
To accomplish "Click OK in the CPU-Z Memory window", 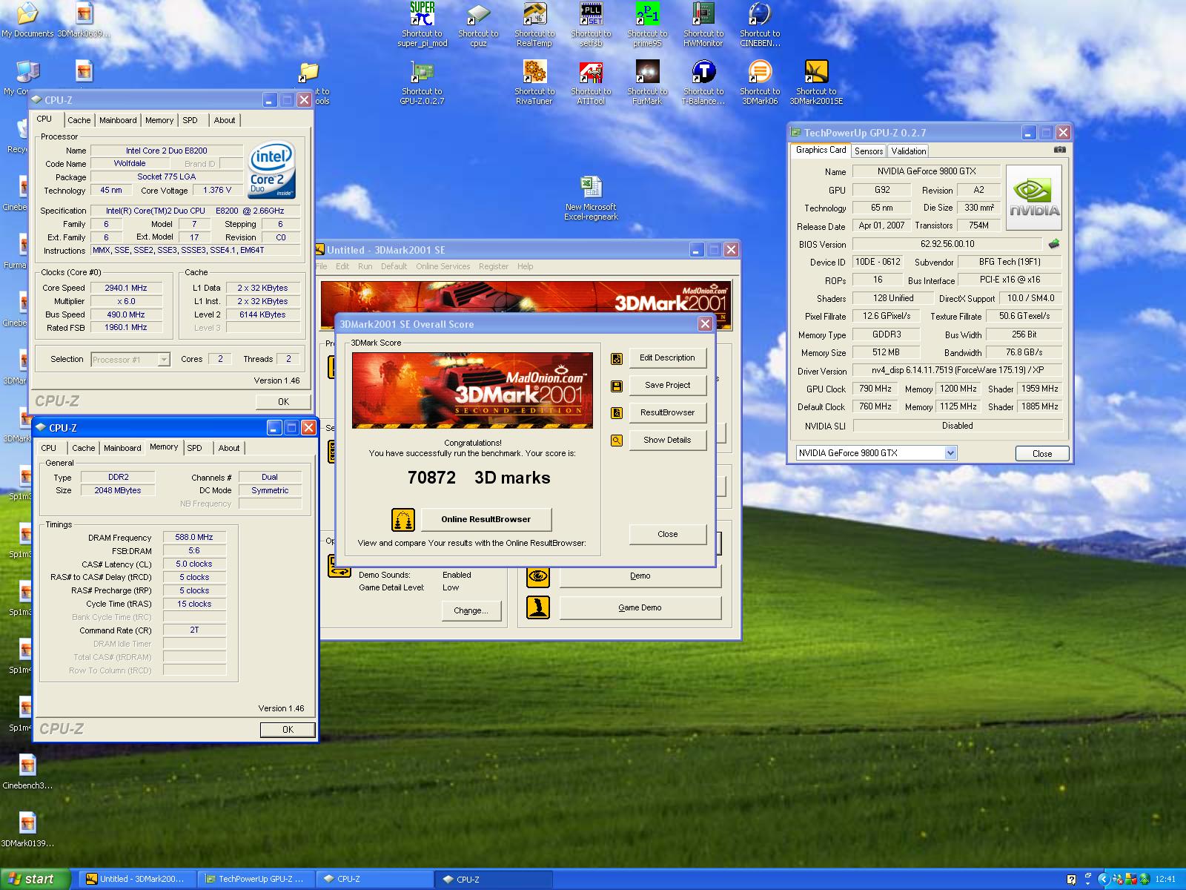I will pos(288,730).
